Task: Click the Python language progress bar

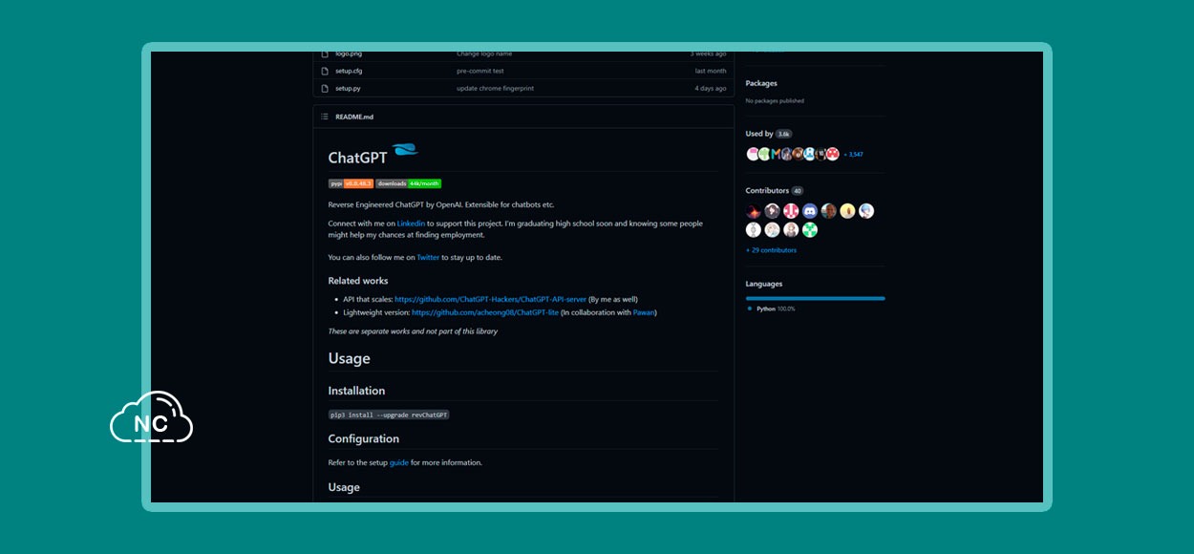Action: [x=816, y=298]
